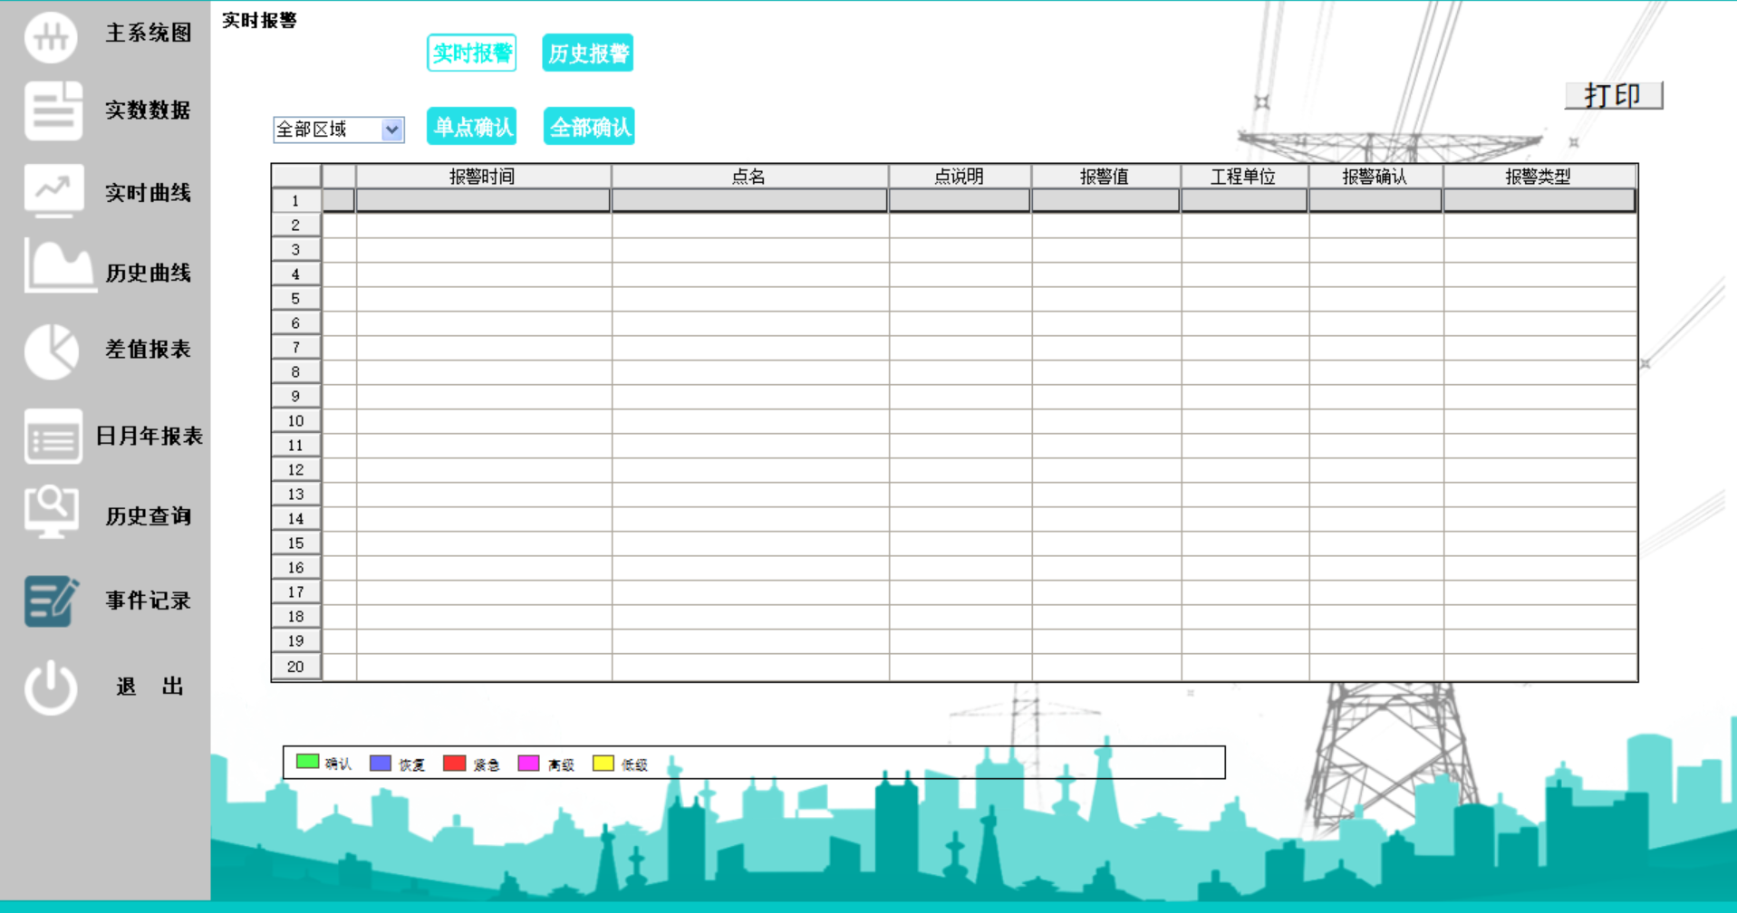Click the 退出 exit power icon
Screen dimensions: 1737x913
pyautogui.click(x=52, y=686)
